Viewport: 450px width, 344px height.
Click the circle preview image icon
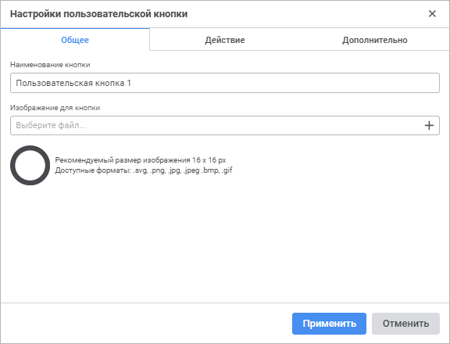30,166
